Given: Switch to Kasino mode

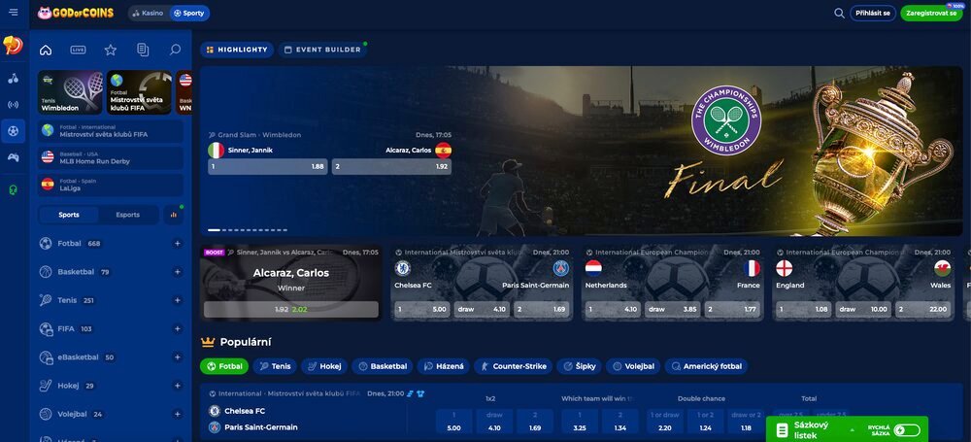Looking at the screenshot, I should click(147, 14).
